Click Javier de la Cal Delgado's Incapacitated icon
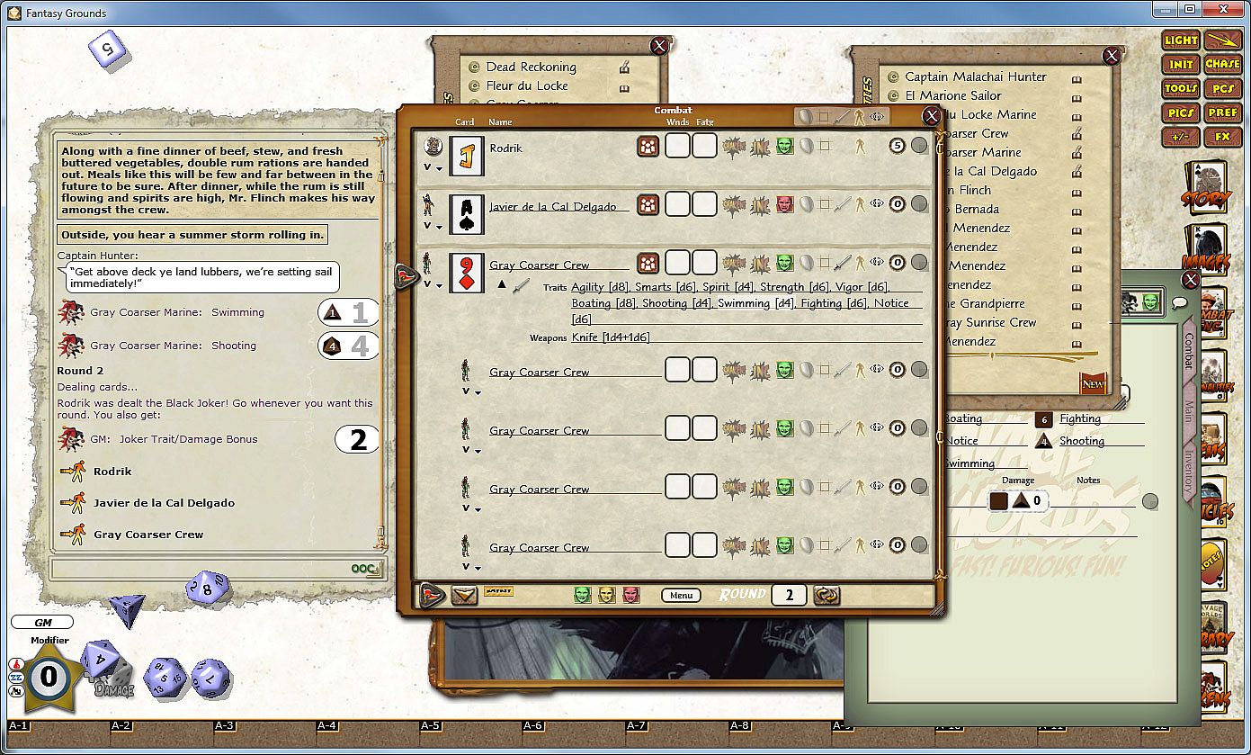Image resolution: width=1251 pixels, height=755 pixels. click(761, 204)
